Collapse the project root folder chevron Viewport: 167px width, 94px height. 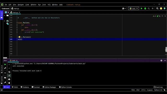pos(5,15)
